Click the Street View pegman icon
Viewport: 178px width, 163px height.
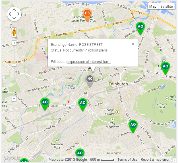click(14, 32)
